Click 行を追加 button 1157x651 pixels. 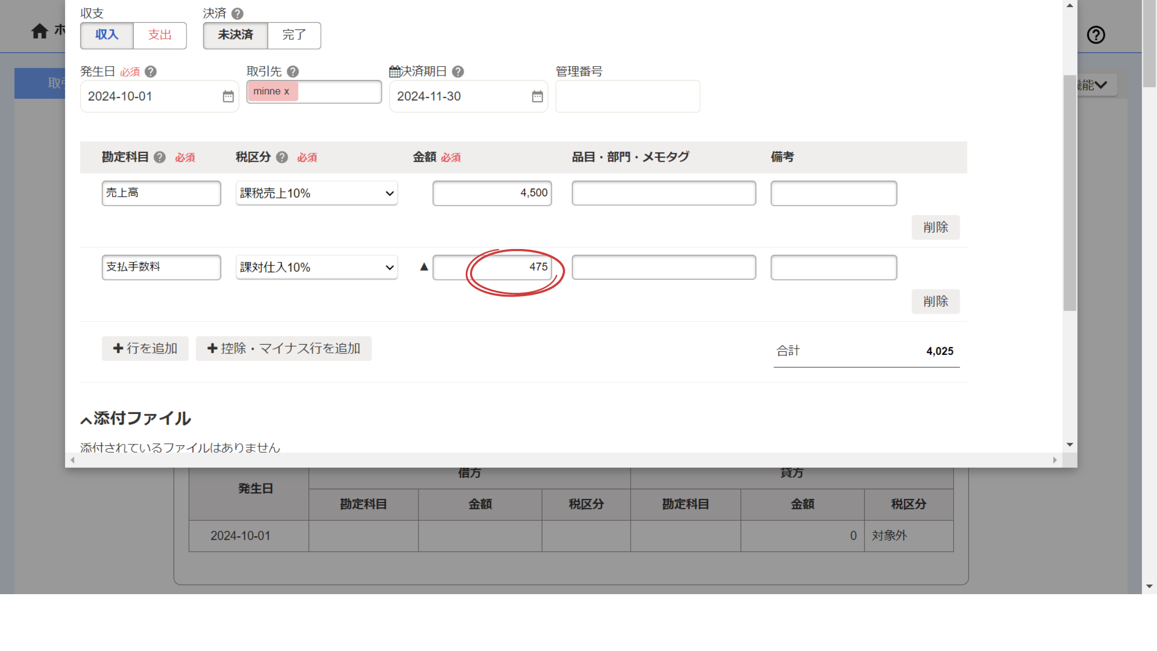[x=145, y=349]
